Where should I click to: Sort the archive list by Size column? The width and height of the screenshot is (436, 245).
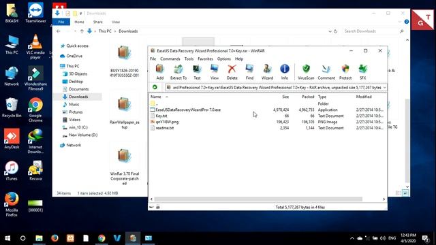click(285, 97)
